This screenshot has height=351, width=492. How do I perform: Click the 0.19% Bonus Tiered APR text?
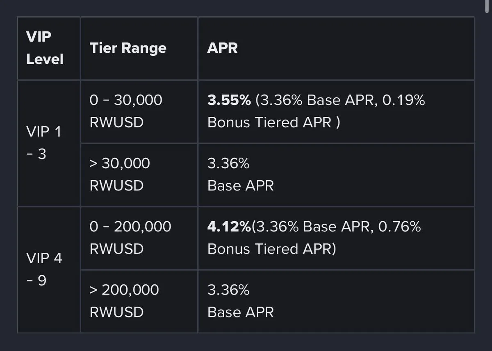pos(316,111)
